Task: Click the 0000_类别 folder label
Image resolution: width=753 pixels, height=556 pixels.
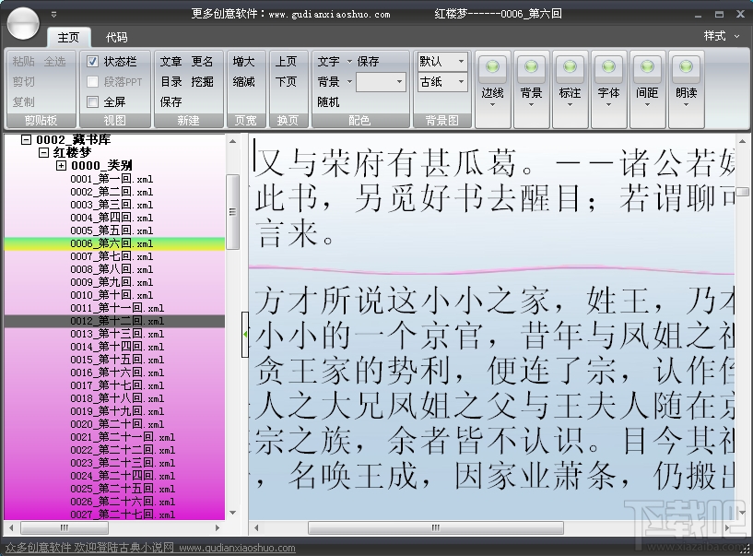Action: coord(101,166)
